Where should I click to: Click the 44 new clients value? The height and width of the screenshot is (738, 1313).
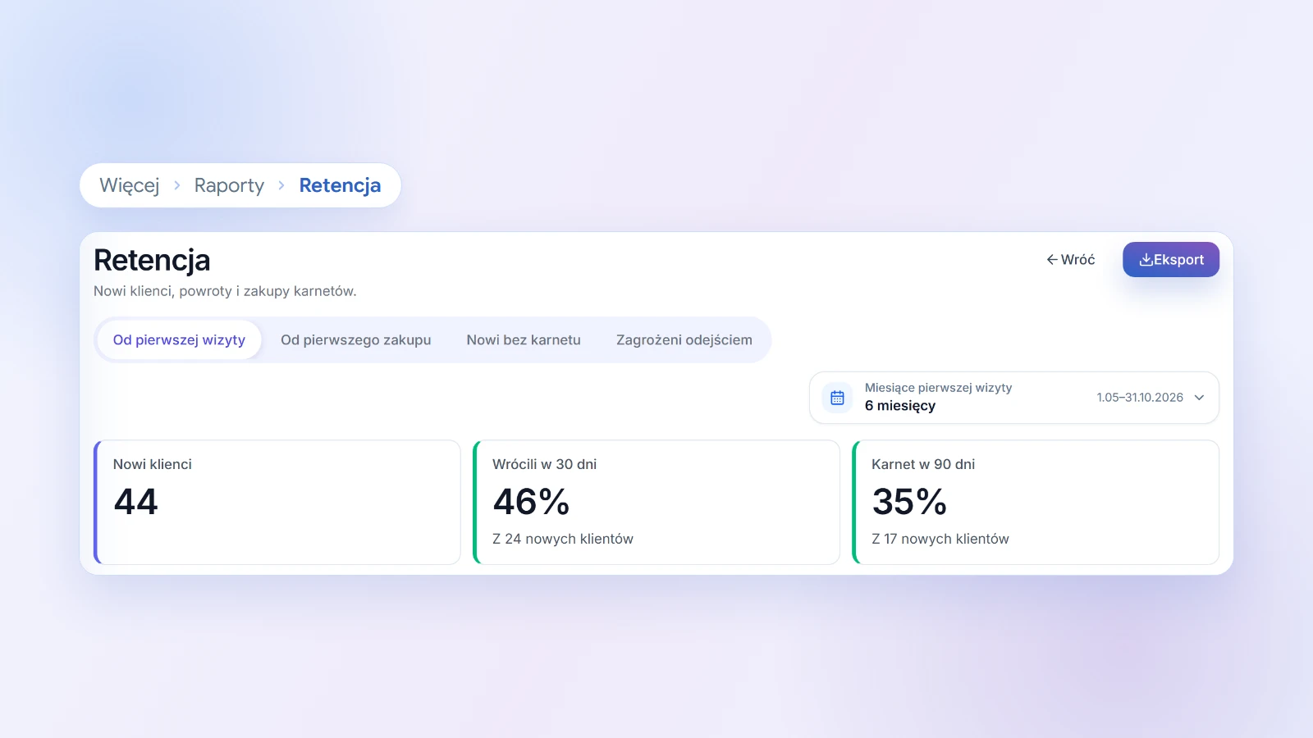coord(135,502)
